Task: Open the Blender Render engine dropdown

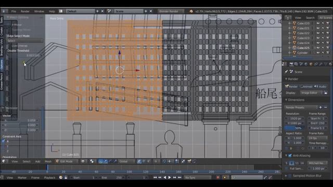Action: tap(171, 11)
